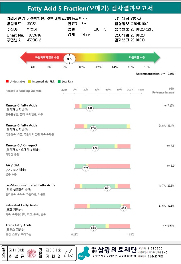181x264 pixels.
Task: Click the handwritten signature in footer
Action: coord(69,253)
